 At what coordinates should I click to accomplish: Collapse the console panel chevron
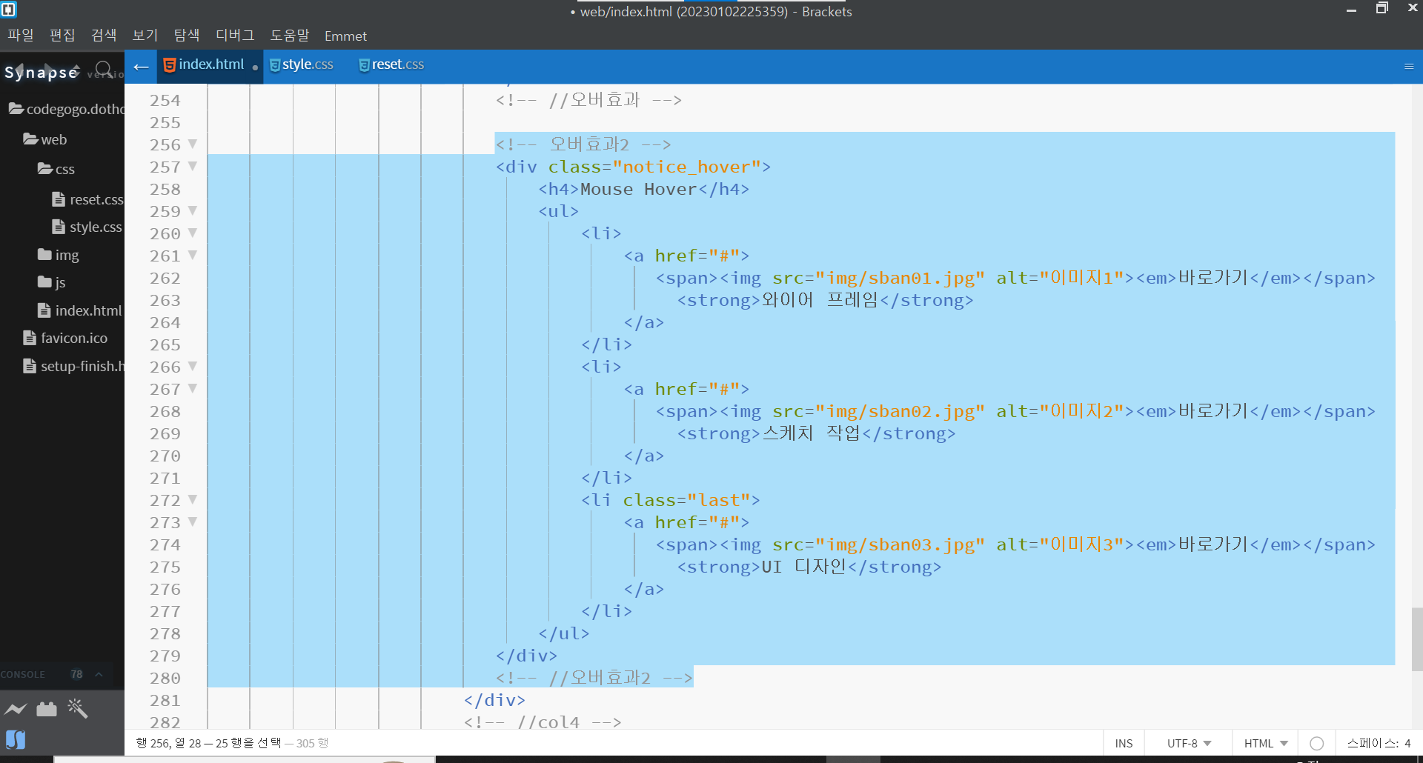(x=99, y=674)
